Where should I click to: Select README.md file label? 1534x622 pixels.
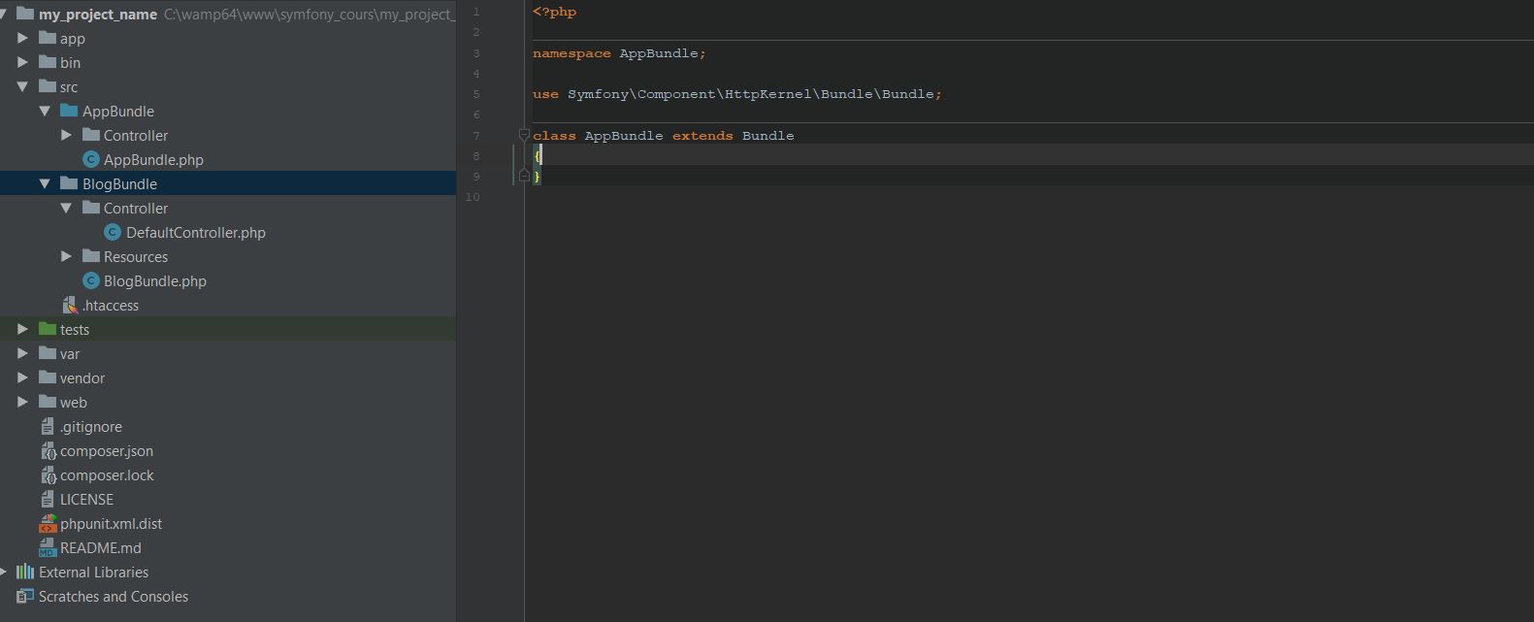[x=101, y=548]
